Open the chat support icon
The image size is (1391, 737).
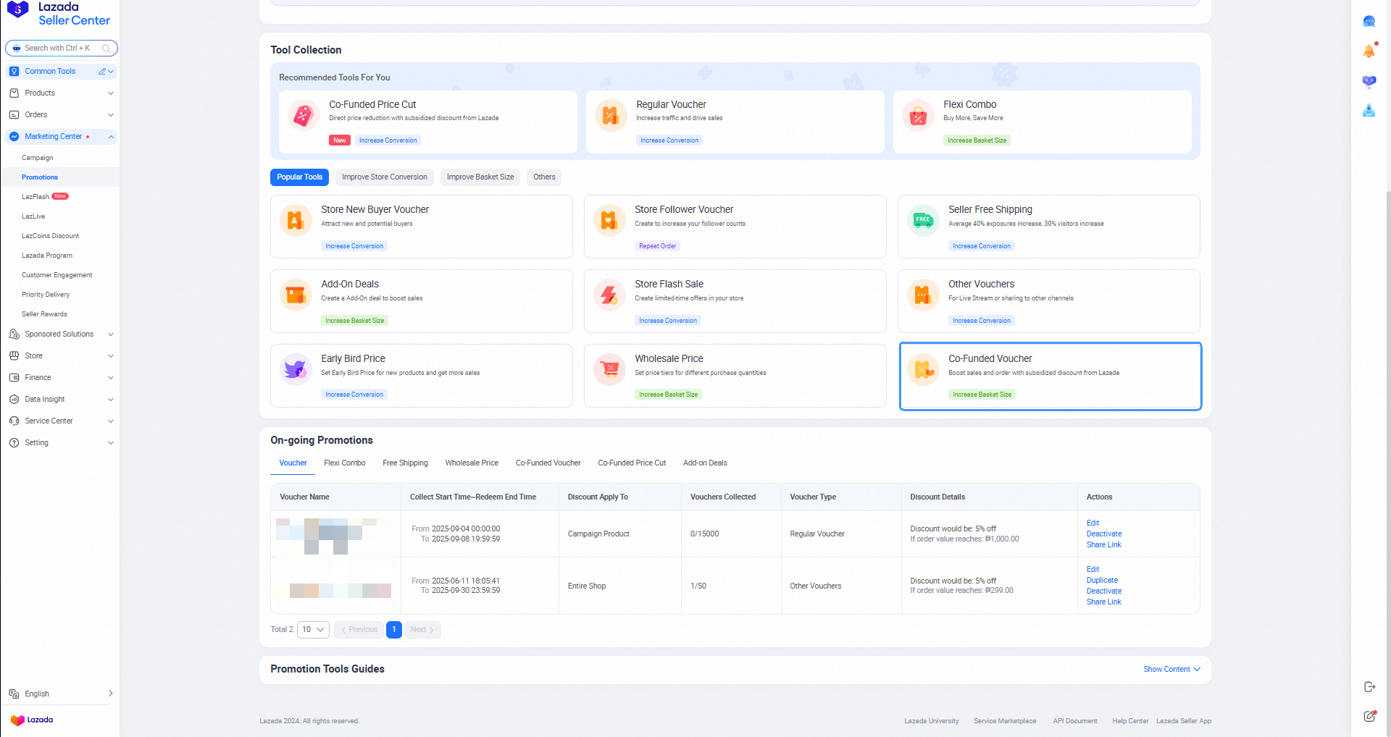pos(1369,22)
